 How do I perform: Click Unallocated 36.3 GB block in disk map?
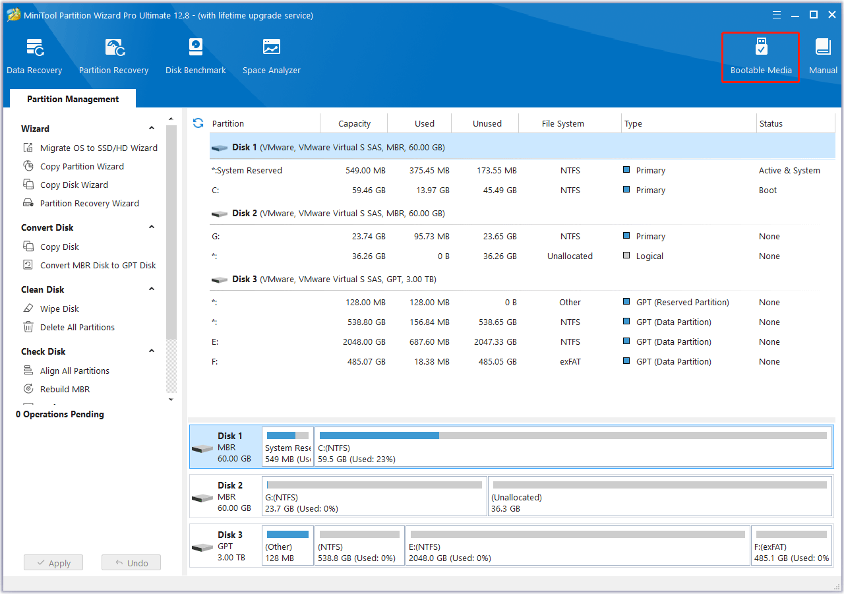[x=660, y=496]
